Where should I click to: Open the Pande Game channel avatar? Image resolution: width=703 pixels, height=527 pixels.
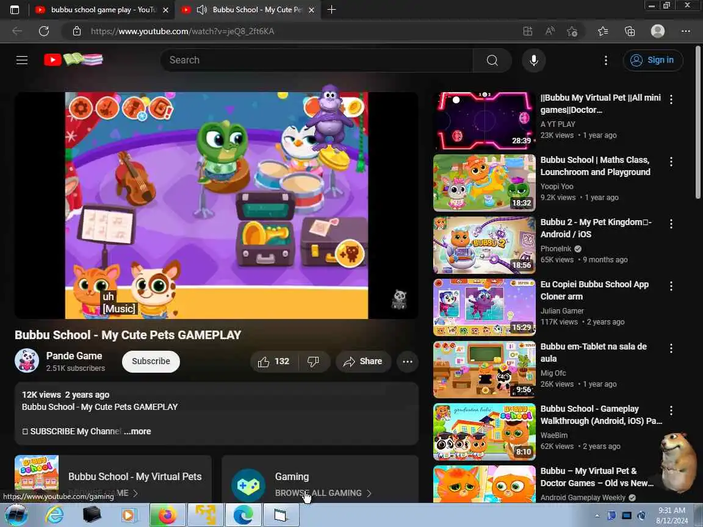click(x=27, y=360)
